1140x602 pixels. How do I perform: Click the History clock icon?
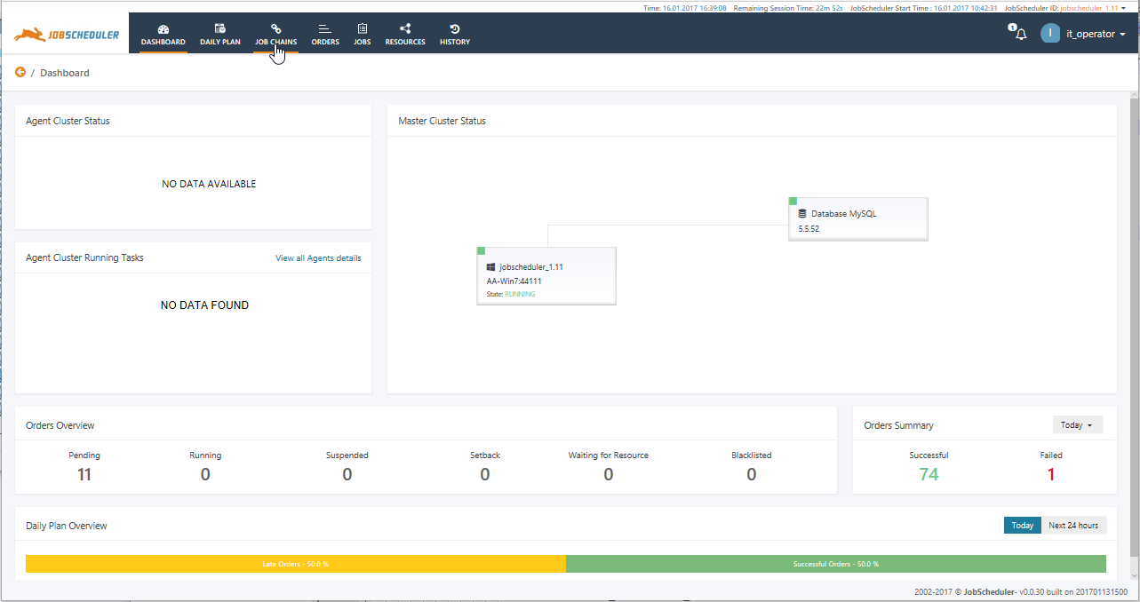click(455, 28)
